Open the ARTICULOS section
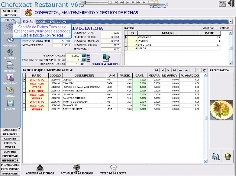The width and height of the screenshot is (236, 176). (10, 11)
